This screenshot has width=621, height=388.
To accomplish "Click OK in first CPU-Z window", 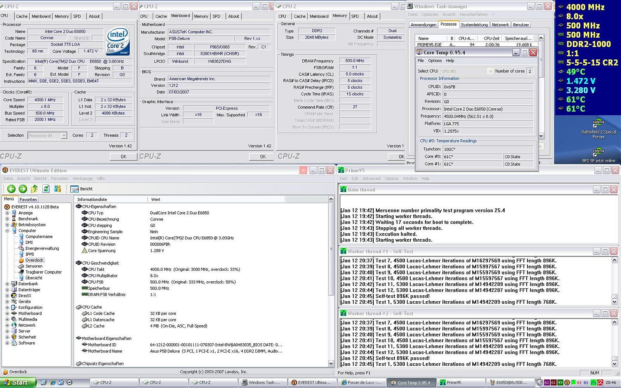I will (123, 157).
